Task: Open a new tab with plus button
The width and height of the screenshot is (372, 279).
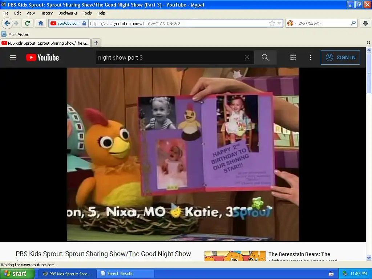Action: (96, 43)
